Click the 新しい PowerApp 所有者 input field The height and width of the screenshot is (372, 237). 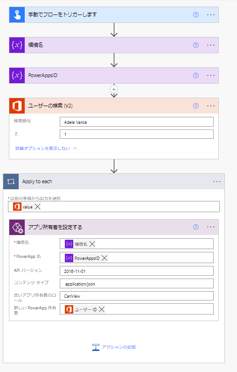pyautogui.click(x=137, y=309)
